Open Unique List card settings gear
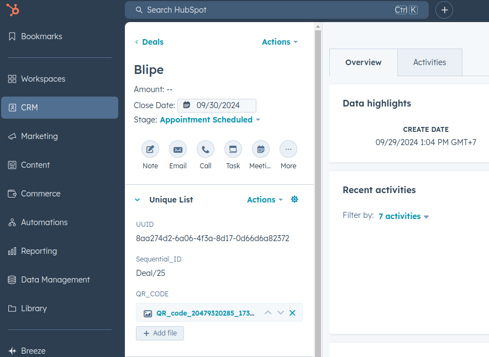The width and height of the screenshot is (489, 357). point(295,199)
